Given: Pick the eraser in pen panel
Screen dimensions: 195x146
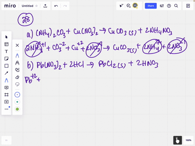Looking at the screenshot, I should click(17, 77).
